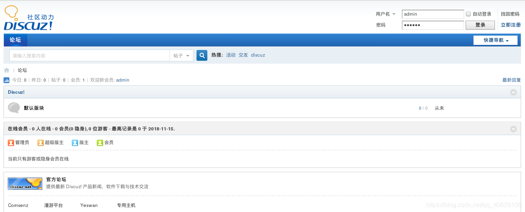The image size is (525, 212).
Task: Click the 从未 last post text
Action: tap(439, 108)
